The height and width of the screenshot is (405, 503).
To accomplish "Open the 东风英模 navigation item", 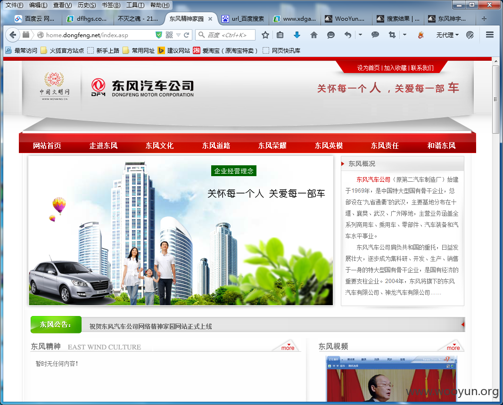I will tap(329, 146).
